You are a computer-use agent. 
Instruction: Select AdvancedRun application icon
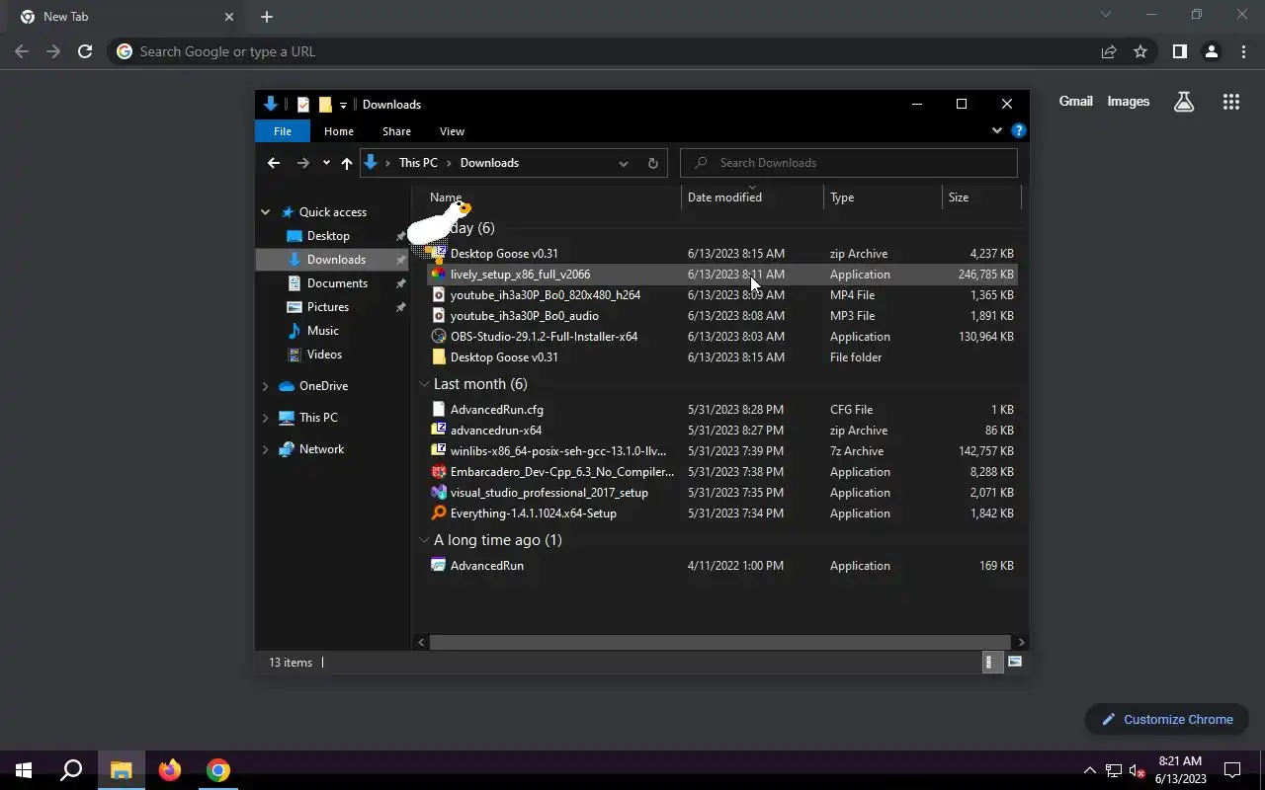(439, 566)
